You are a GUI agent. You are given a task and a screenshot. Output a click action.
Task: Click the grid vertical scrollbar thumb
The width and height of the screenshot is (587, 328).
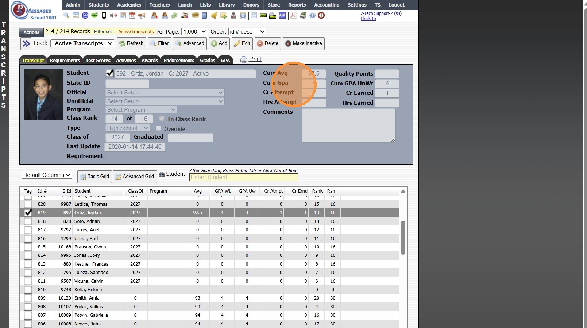click(x=403, y=238)
